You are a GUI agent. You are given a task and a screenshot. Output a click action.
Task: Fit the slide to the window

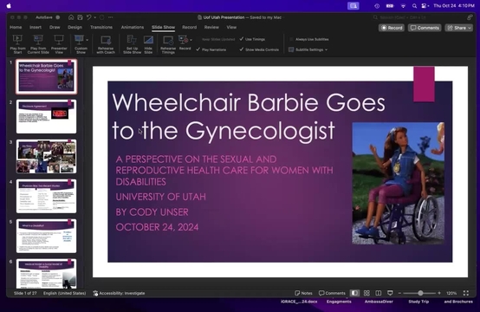(x=466, y=293)
